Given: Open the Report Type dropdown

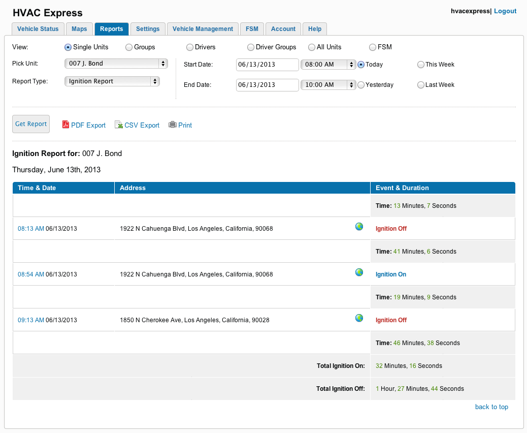Looking at the screenshot, I should (x=112, y=81).
